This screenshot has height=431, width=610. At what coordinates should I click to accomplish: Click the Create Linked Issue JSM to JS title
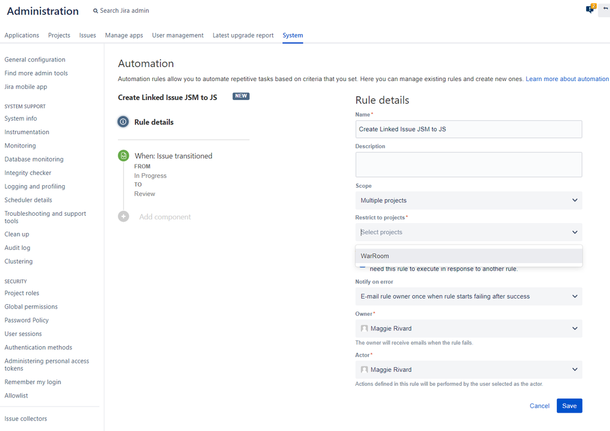tap(168, 98)
